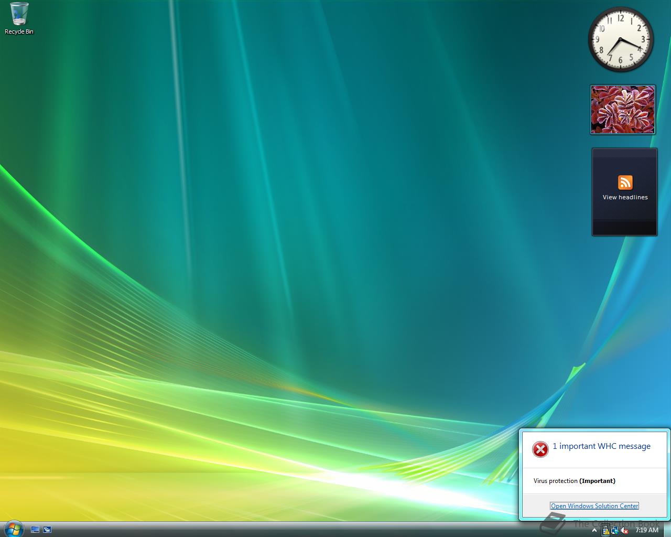Open the Start menu orb
Image resolution: width=671 pixels, height=537 pixels.
pyautogui.click(x=13, y=529)
